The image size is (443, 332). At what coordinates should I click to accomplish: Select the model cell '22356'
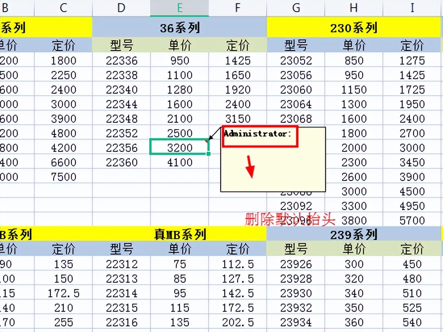[121, 147]
